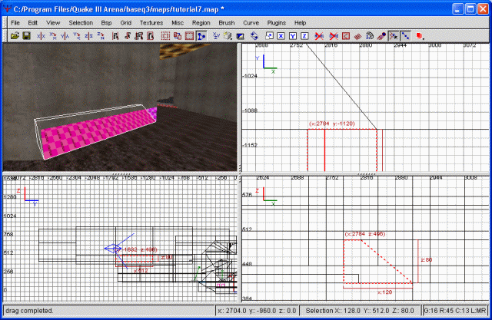Image resolution: width=492 pixels, height=320 pixels.
Task: Close the Radiant window
Action: tap(483, 9)
